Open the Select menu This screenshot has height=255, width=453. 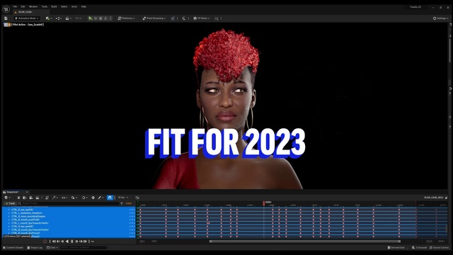click(x=64, y=6)
